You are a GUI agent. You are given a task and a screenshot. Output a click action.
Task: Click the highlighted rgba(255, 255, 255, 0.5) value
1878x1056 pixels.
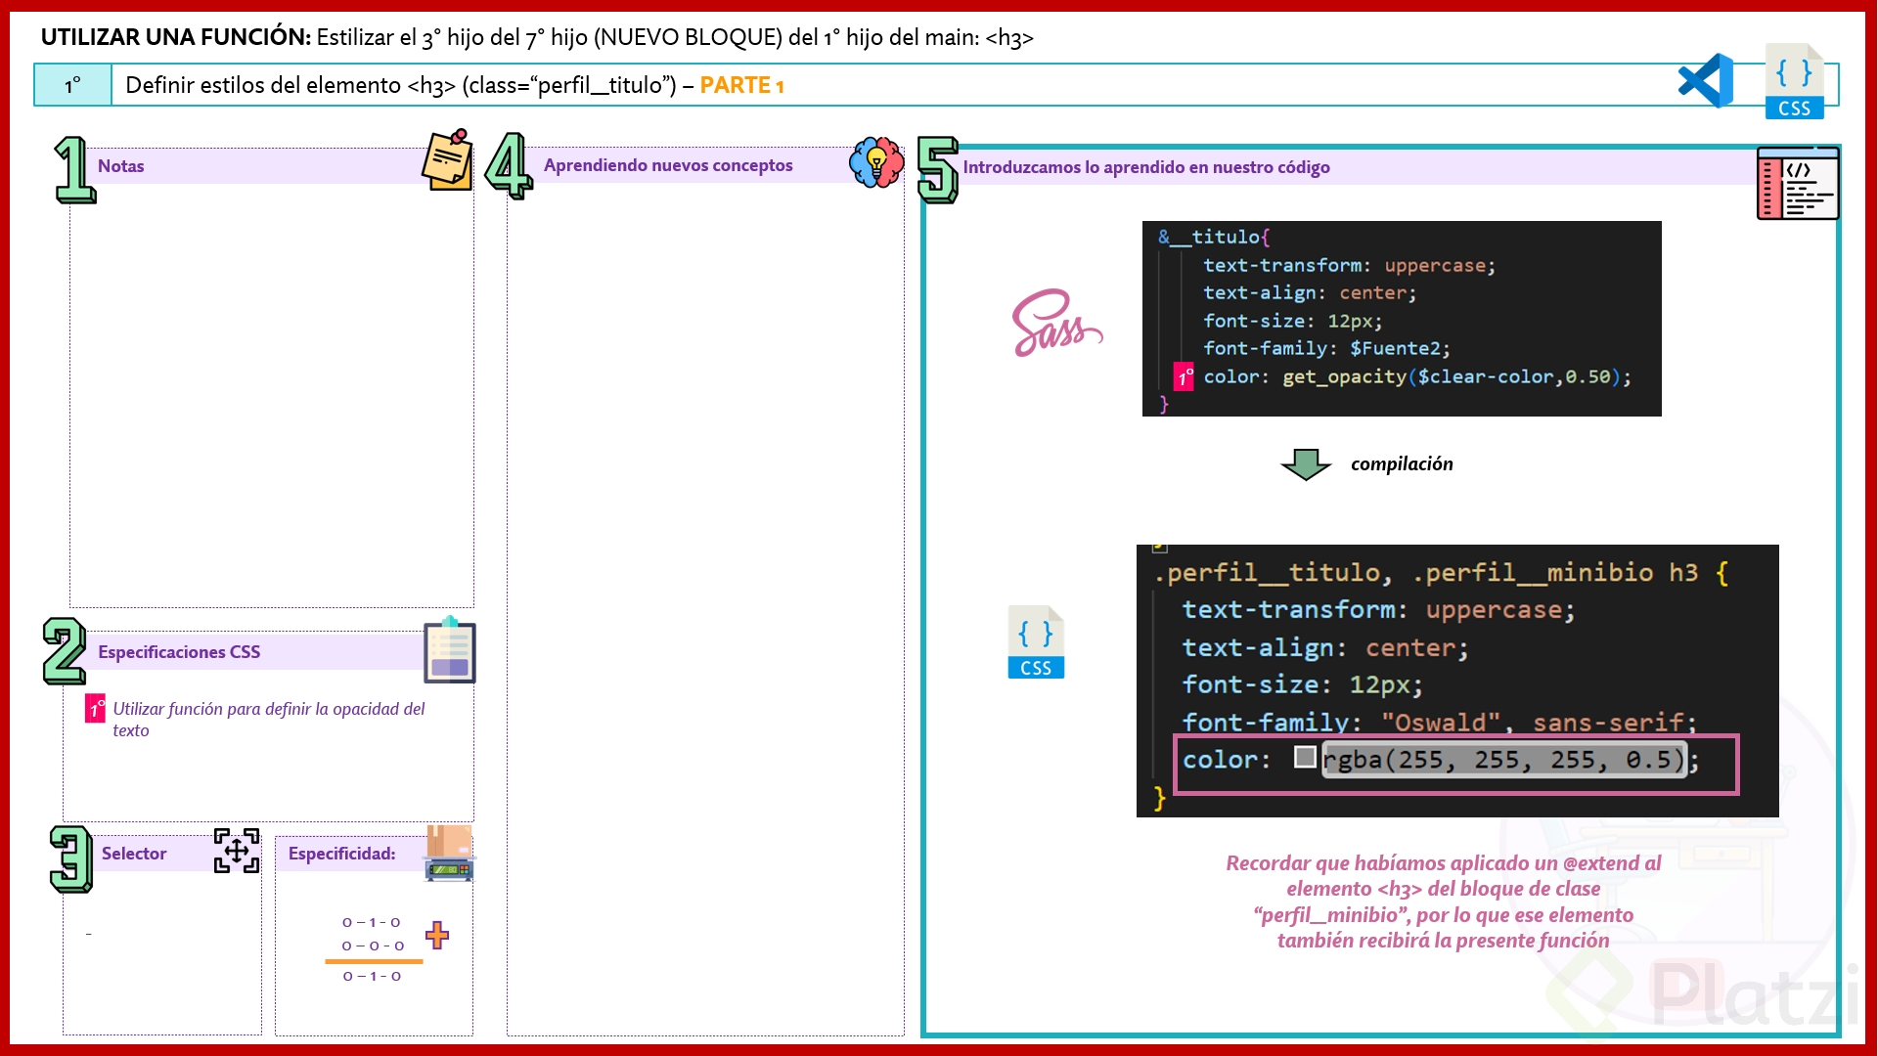pyautogui.click(x=1503, y=760)
